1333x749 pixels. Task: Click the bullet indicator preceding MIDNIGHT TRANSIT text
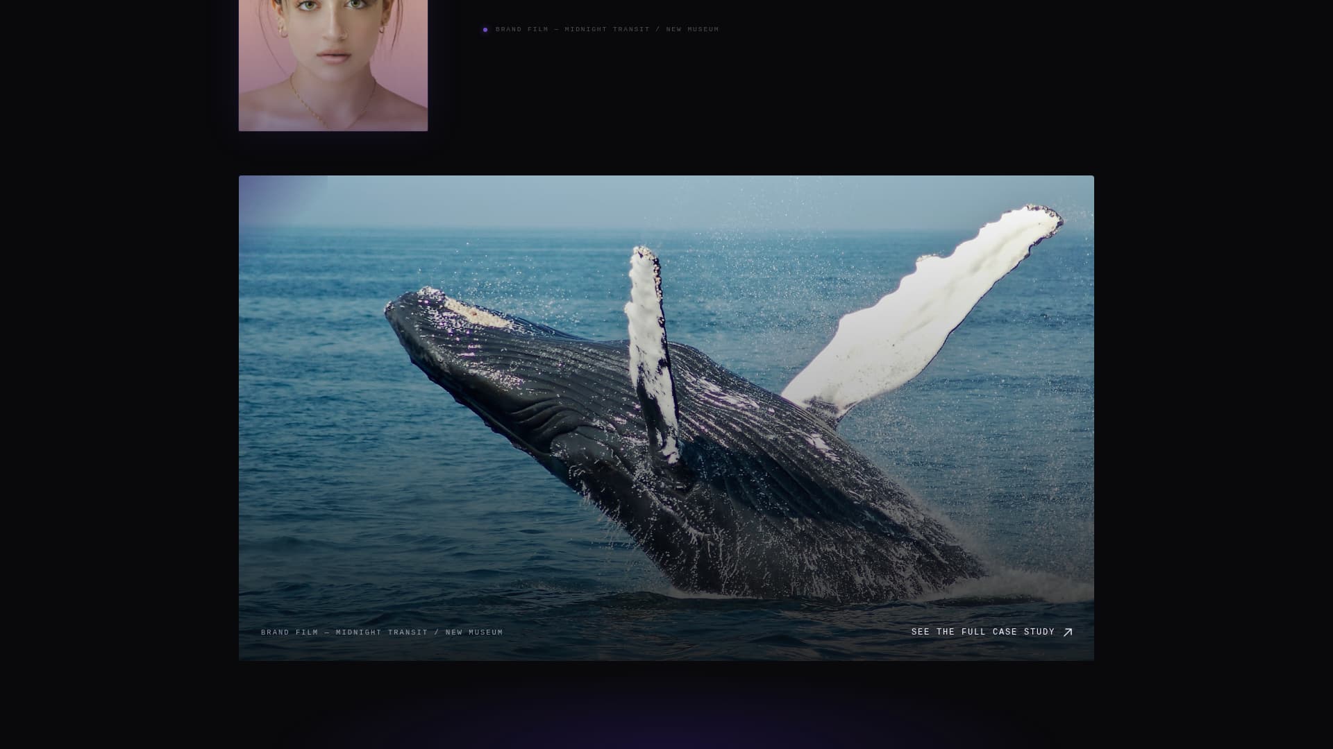[485, 29]
